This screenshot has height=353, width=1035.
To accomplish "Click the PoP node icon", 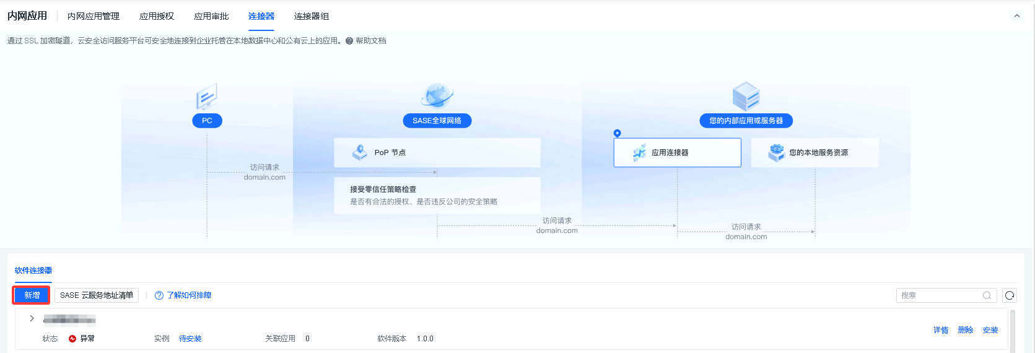I will click(x=359, y=152).
